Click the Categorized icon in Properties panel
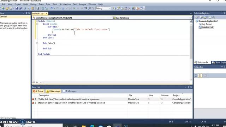The height and width of the screenshot is (127, 226). point(196,75)
